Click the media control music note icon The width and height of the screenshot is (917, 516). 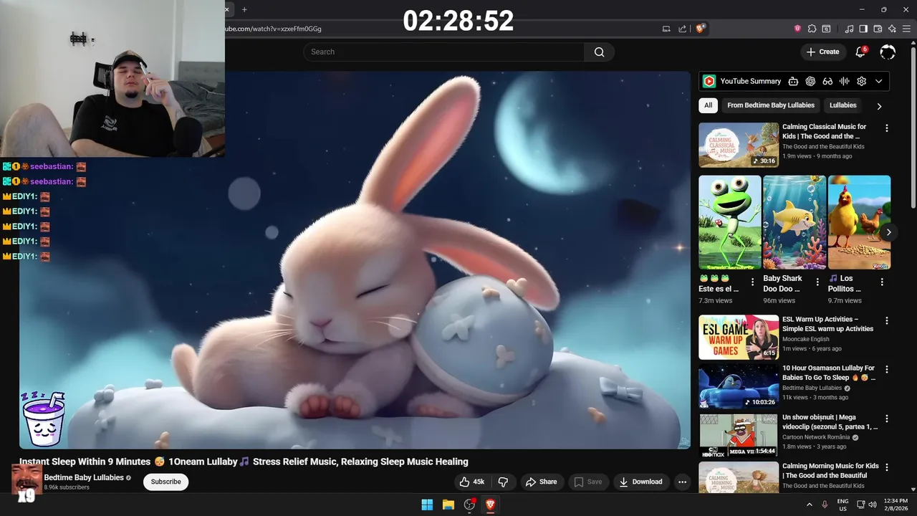click(850, 29)
